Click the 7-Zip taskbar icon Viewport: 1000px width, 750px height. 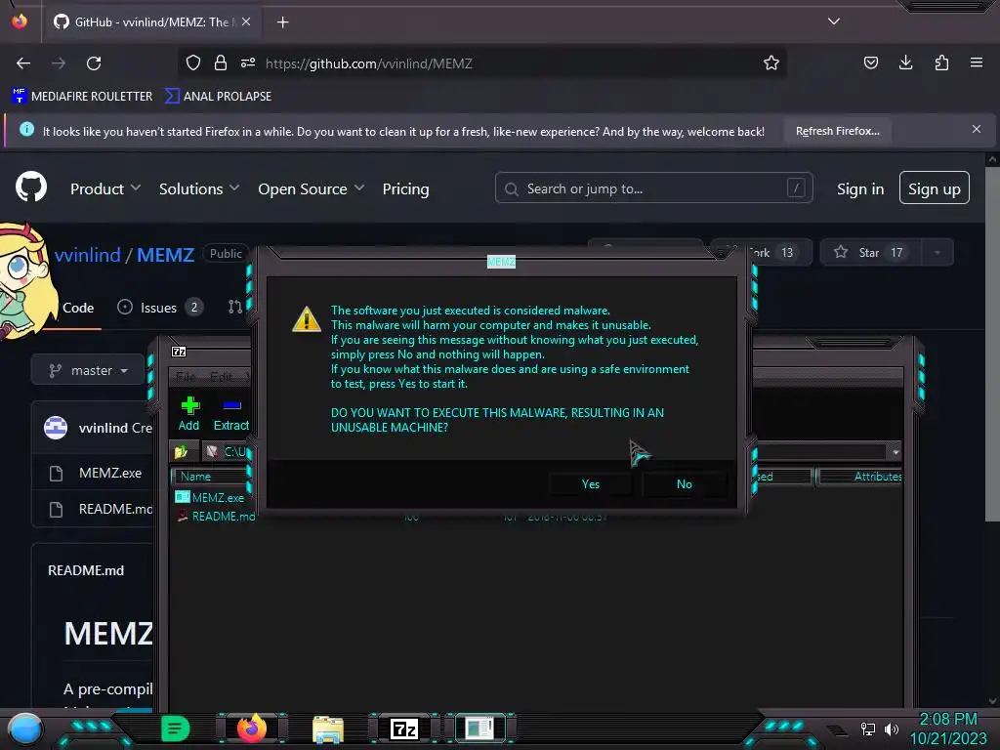coord(404,729)
